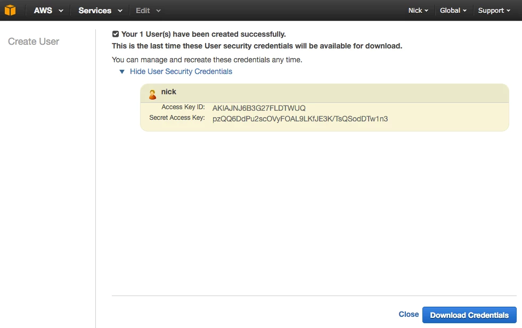
Task: Click the success checkmark icon
Action: (116, 34)
